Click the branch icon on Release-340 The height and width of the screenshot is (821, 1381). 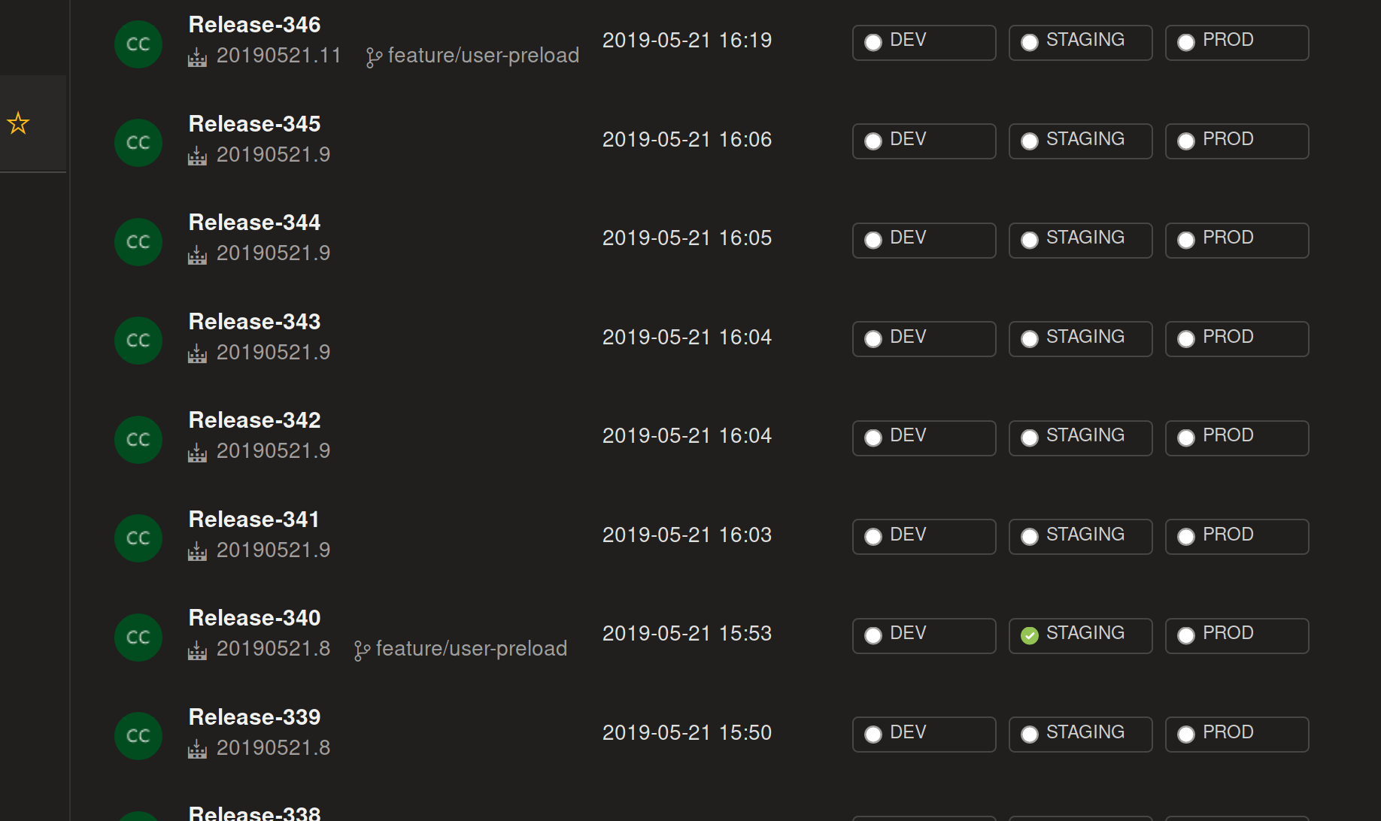(x=362, y=648)
